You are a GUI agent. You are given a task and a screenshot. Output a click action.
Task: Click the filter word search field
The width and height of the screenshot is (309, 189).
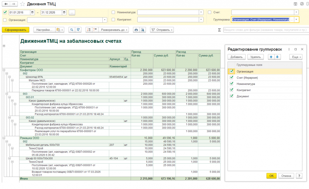266,30
